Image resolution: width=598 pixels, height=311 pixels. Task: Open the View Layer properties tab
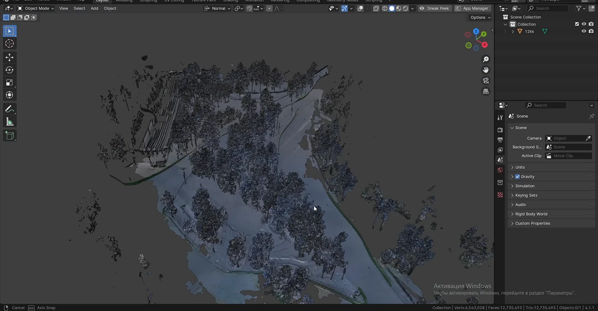pyautogui.click(x=500, y=150)
